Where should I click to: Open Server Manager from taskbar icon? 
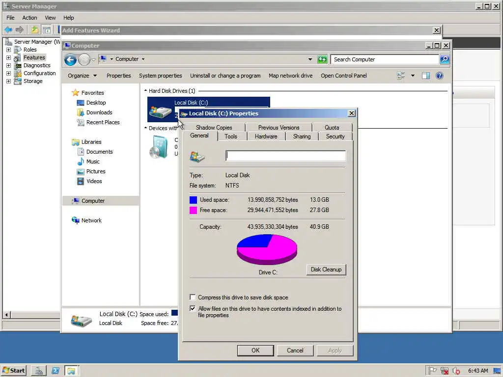[x=39, y=371]
